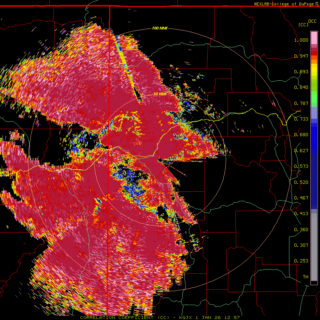Image resolution: width=320 pixels, height=320 pixels.
Task: Click the 100 NMI range ring label
Action: (x=160, y=28)
